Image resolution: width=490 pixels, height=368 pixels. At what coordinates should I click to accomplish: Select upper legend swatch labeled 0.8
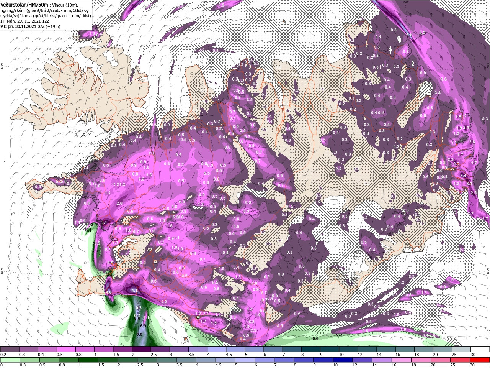pyautogui.click(x=85, y=349)
